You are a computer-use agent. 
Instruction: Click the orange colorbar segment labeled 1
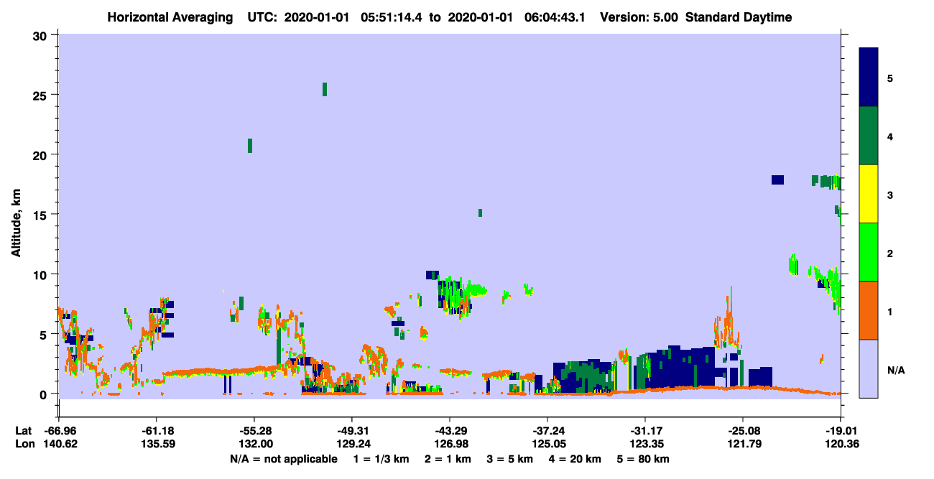[x=869, y=310]
